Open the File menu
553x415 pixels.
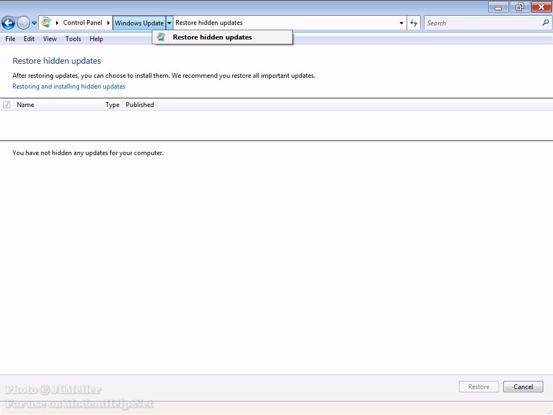click(10, 39)
